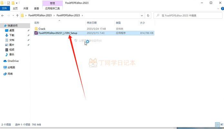Open address bar history dropdown
This screenshot has height=129, width=224.
tap(142, 15)
